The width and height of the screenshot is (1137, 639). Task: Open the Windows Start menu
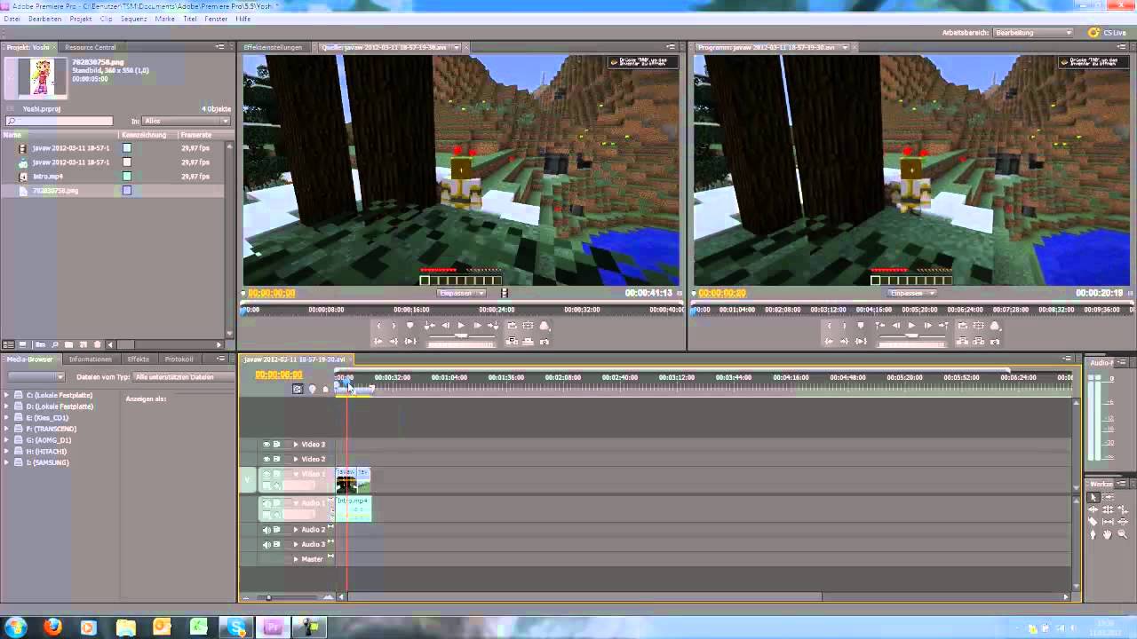[15, 627]
